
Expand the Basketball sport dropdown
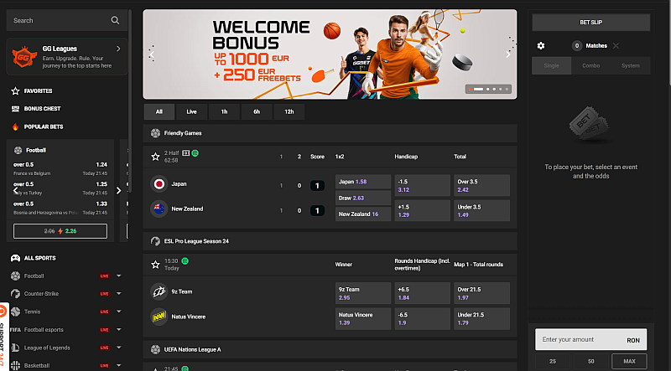pos(119,365)
